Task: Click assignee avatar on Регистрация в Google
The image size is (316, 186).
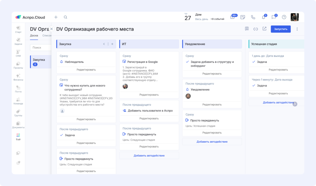Action: coord(125,86)
